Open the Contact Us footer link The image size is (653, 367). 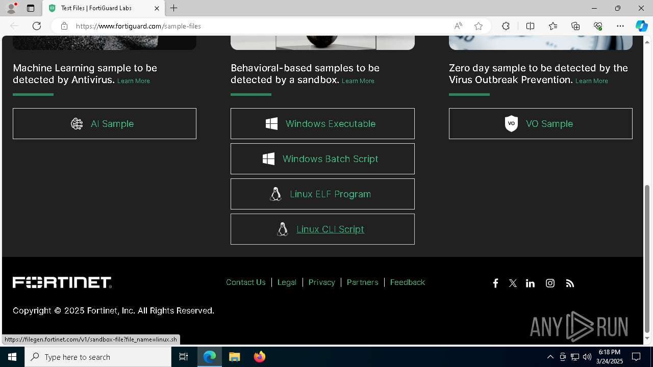coord(246,282)
